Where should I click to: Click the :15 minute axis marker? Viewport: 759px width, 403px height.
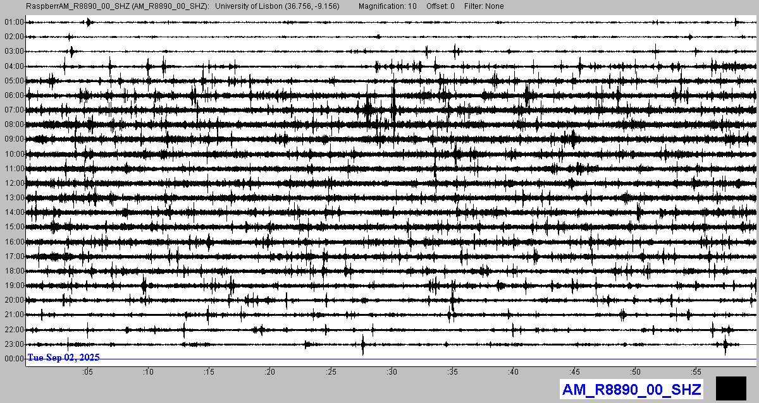209,372
